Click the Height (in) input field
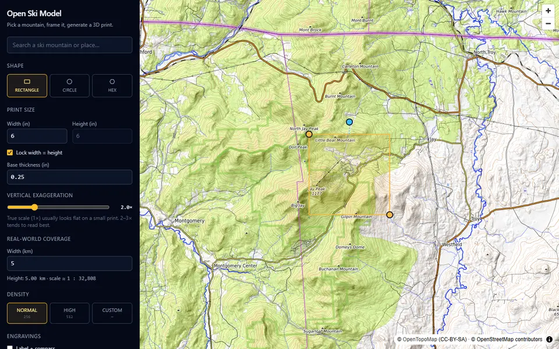This screenshot has height=349, width=559. pyautogui.click(x=102, y=136)
